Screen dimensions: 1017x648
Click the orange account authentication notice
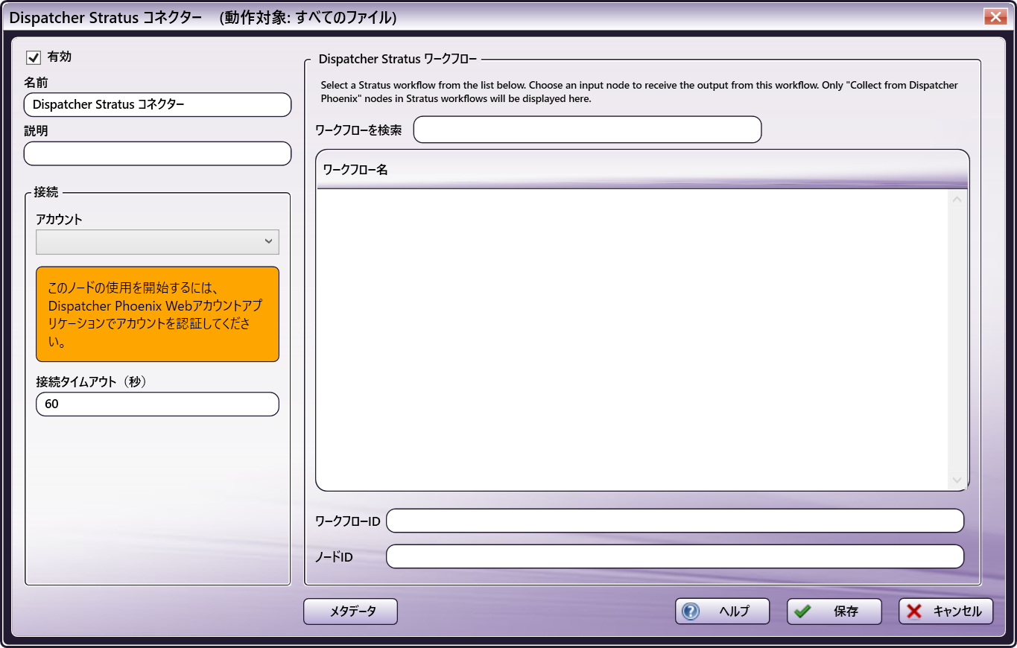pyautogui.click(x=157, y=314)
